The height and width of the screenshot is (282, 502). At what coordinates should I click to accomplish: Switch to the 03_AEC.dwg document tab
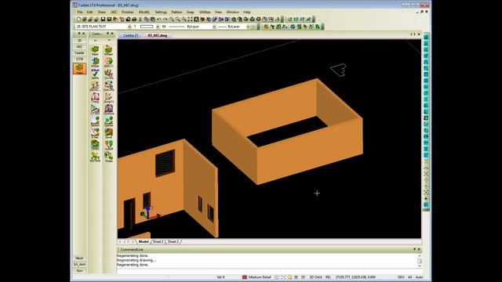click(x=158, y=35)
